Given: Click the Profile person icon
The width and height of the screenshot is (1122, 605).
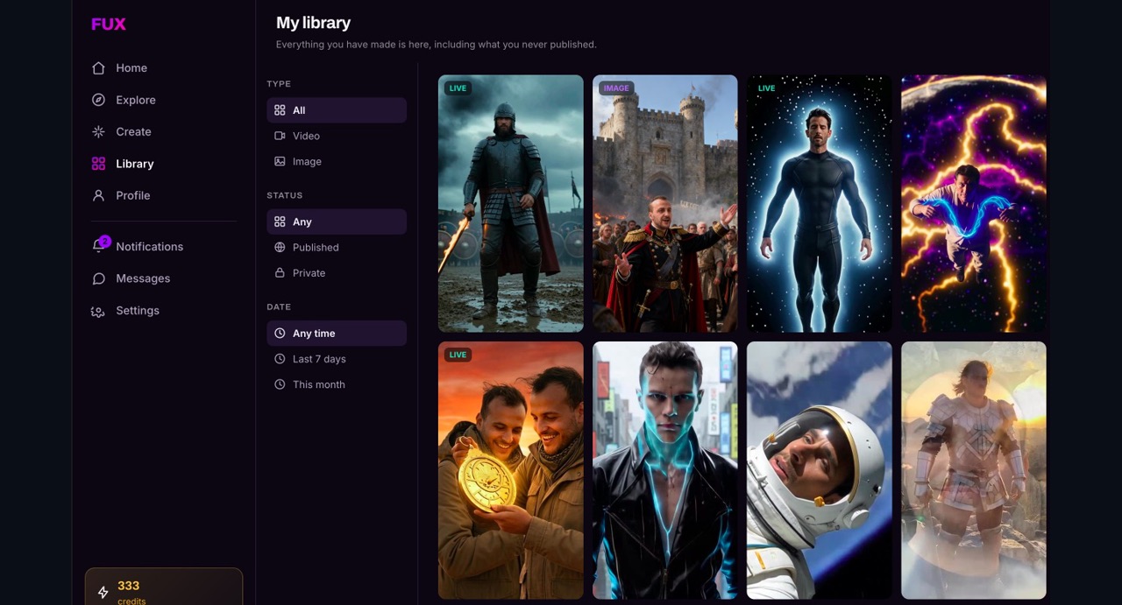Looking at the screenshot, I should point(98,196).
